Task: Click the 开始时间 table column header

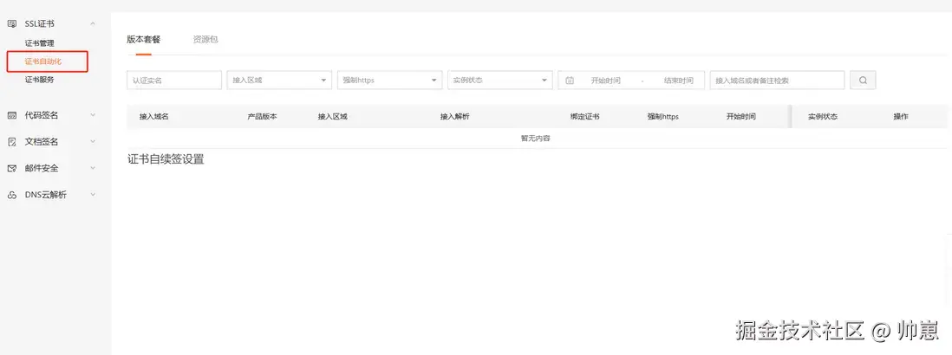Action: [x=740, y=116]
